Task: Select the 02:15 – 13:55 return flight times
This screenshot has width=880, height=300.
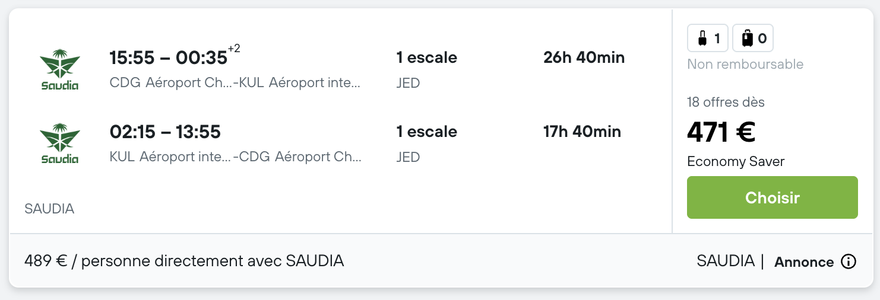Action: pos(165,132)
